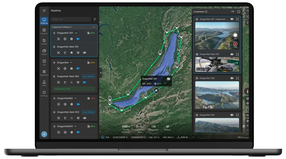Screen dimensions: 286x159
Task: Open the Routes tab in sidebar
Action: click(x=44, y=42)
